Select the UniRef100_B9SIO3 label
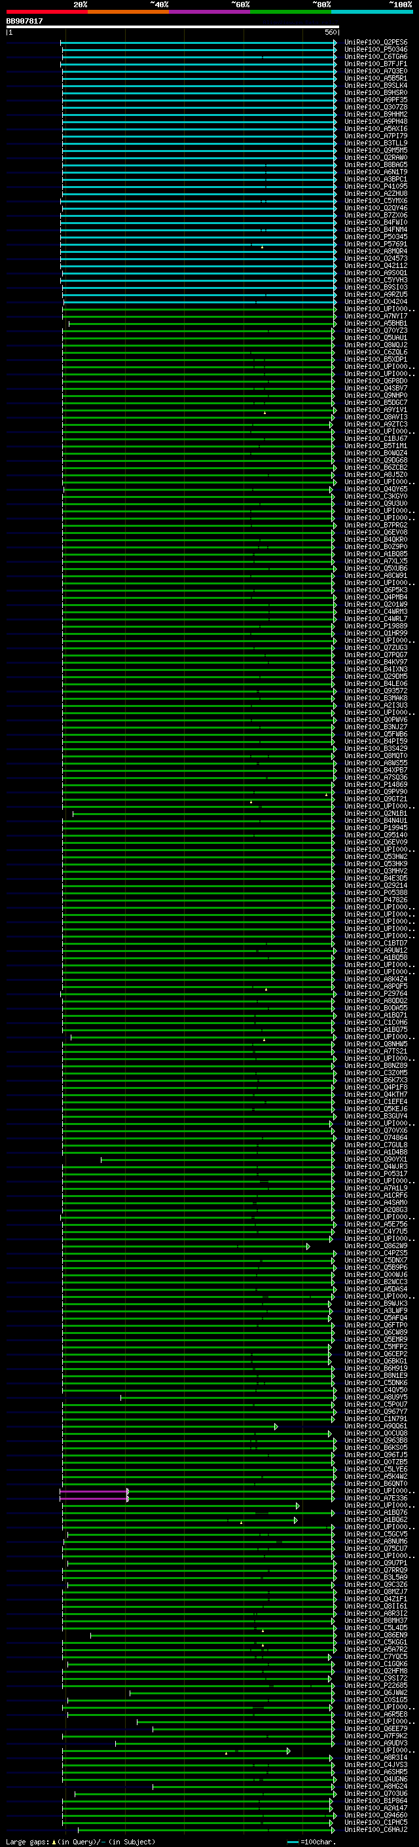Image resolution: width=419 pixels, height=1847 pixels. point(375,288)
